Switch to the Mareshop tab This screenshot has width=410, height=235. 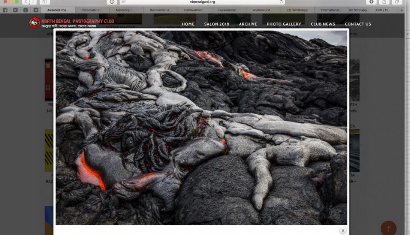125,10
